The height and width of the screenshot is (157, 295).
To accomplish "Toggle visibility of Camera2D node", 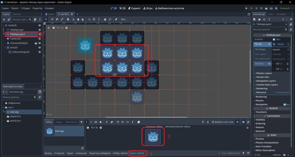I will click(x=39, y=39).
